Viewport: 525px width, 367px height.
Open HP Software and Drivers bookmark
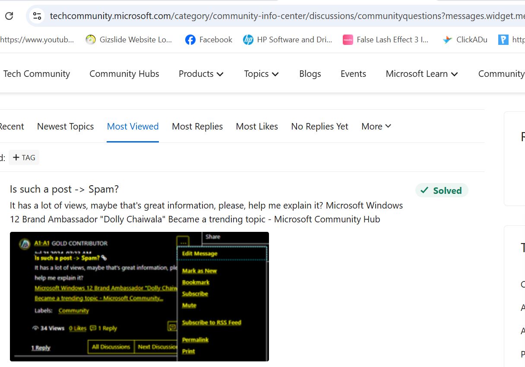click(288, 40)
